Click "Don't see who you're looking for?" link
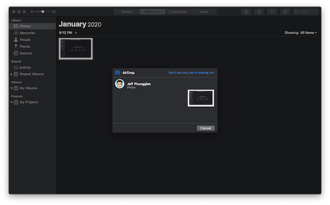The width and height of the screenshot is (330, 205). click(192, 73)
